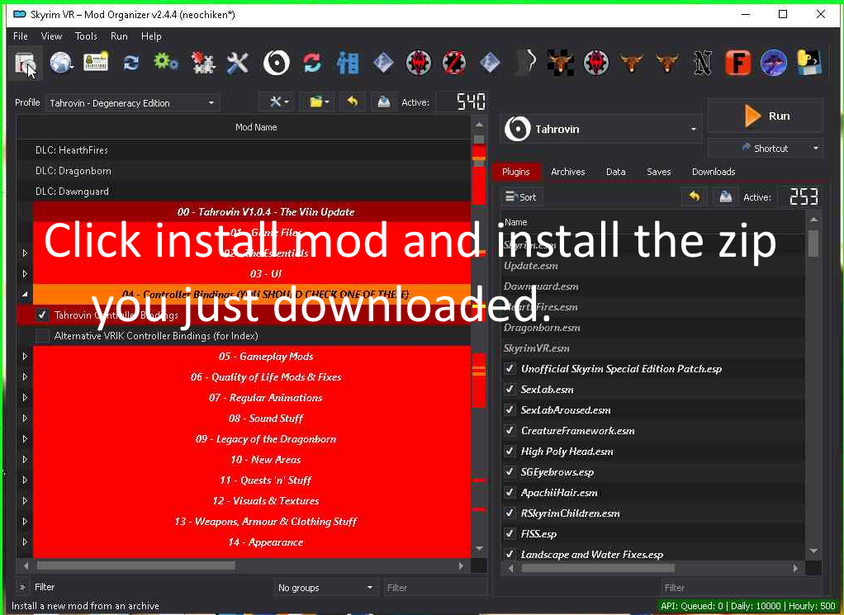Toggle the FISS.esp plugin checkbox
Viewport: 844px width, 615px height.
(x=510, y=534)
